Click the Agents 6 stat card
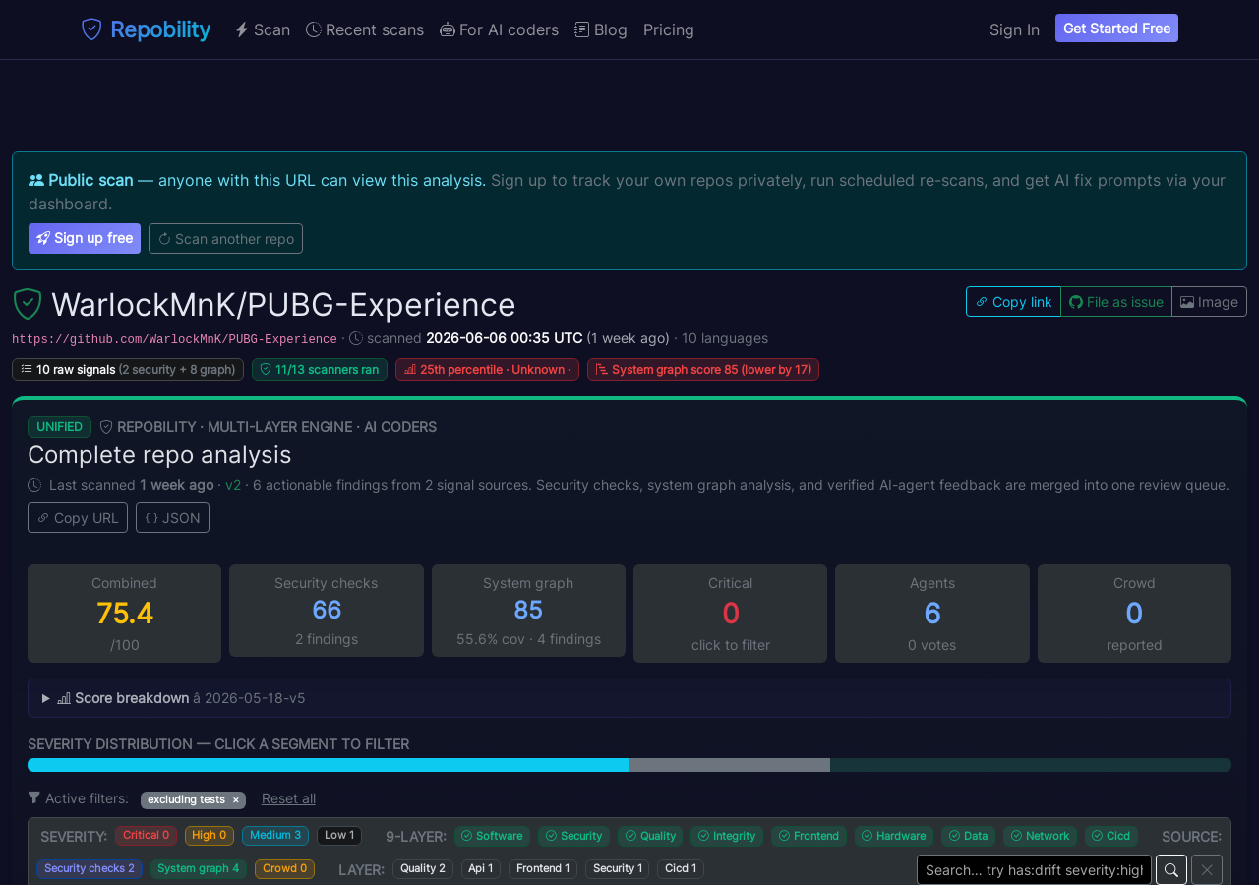Viewport: 1259px width, 885px height. (x=932, y=614)
